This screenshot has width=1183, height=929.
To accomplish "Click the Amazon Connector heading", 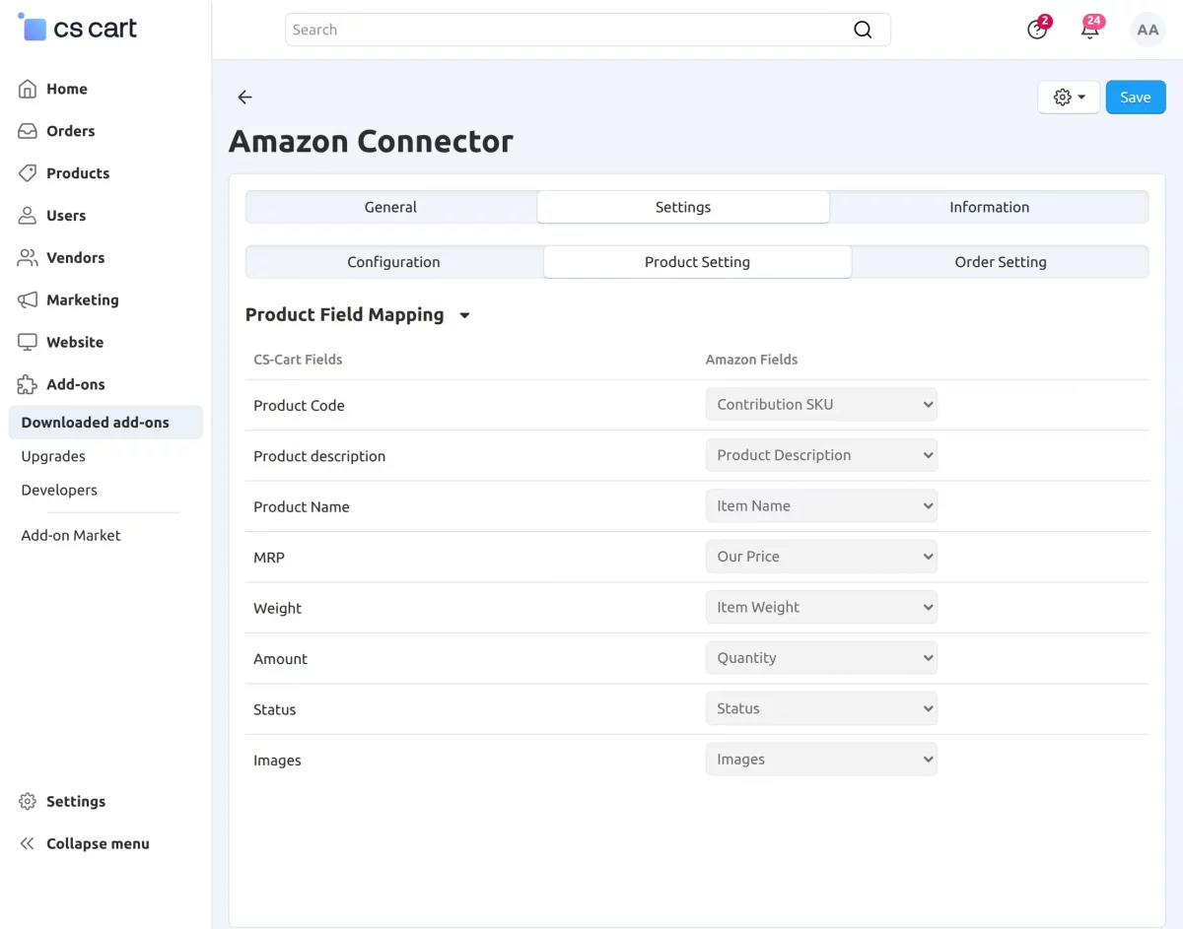I will (x=371, y=142).
